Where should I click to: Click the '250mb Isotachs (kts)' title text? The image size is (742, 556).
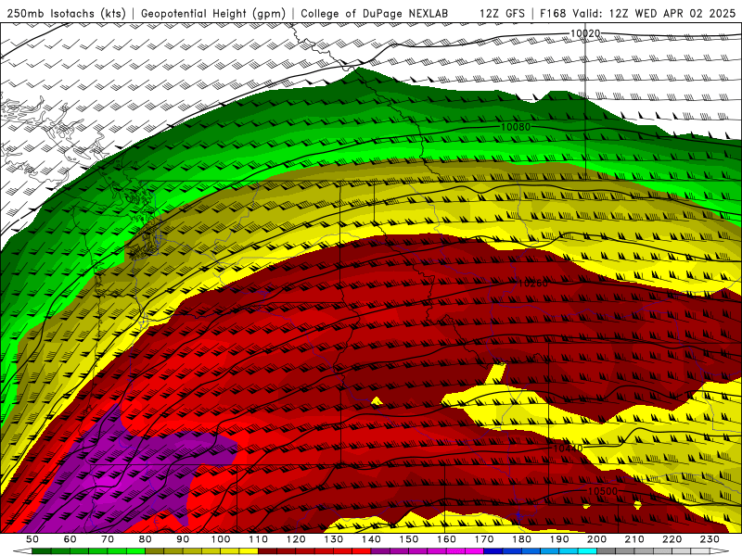pos(66,14)
